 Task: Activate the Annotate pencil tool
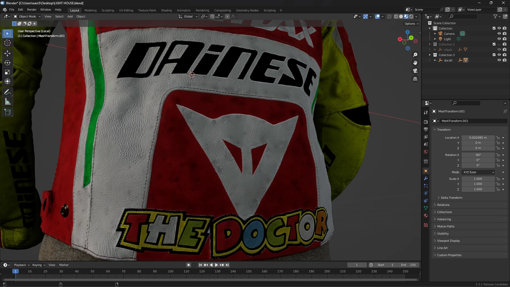pyautogui.click(x=7, y=92)
